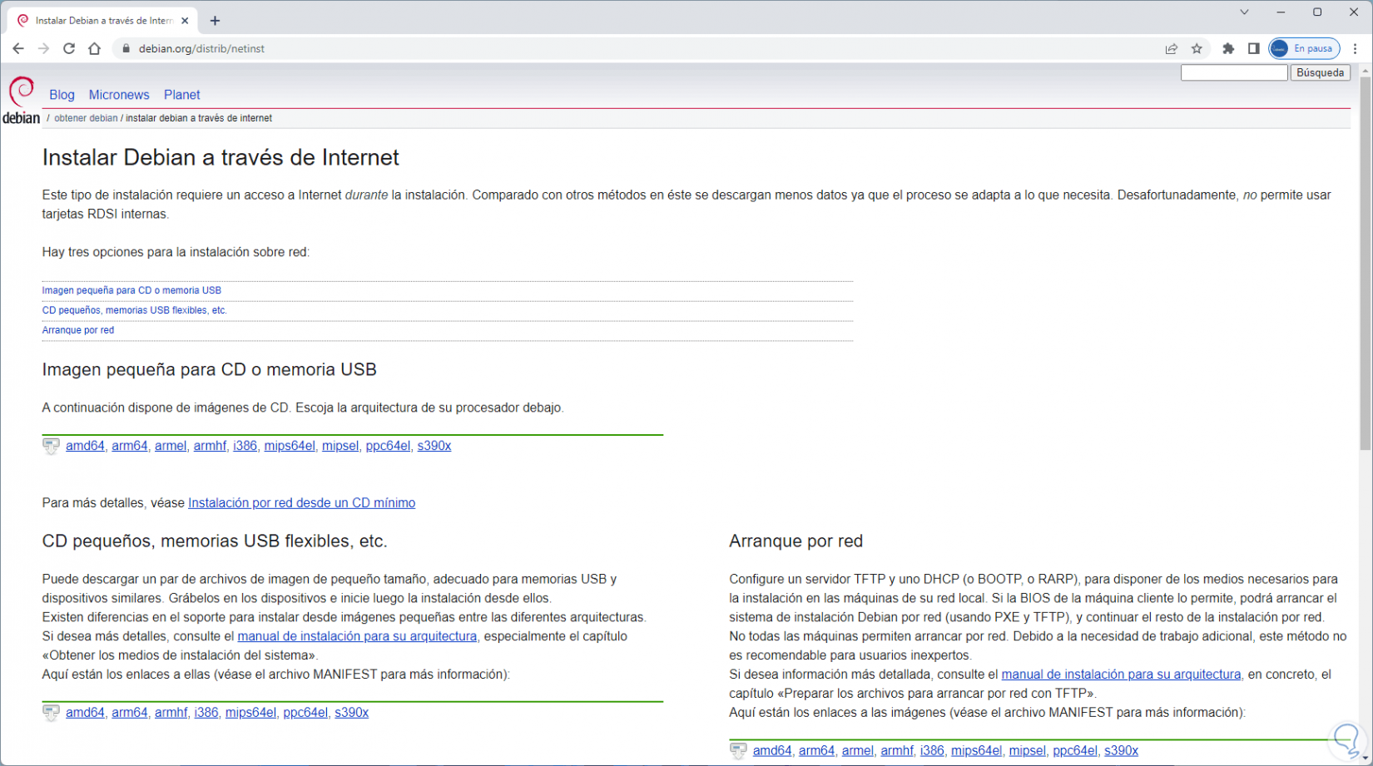Open s390x link under CD pequeños section
1373x766 pixels.
coord(351,713)
